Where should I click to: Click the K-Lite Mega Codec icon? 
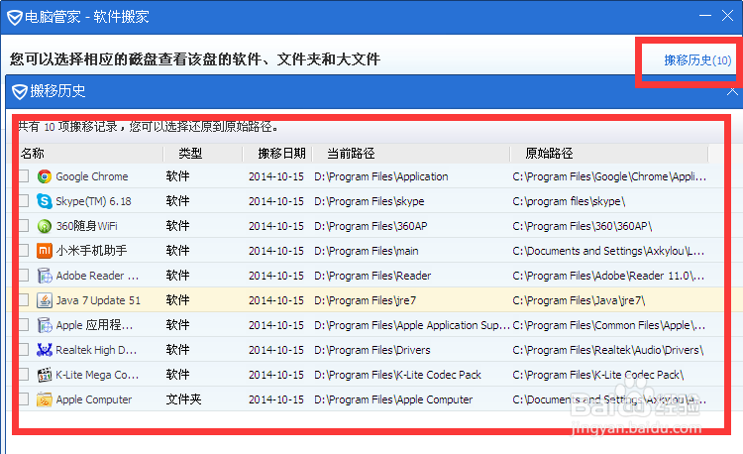45,375
